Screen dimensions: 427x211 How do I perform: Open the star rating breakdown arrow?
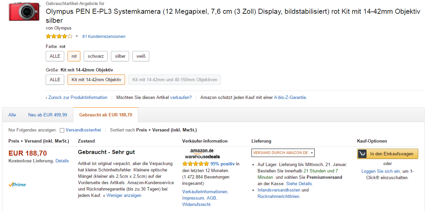(x=77, y=36)
